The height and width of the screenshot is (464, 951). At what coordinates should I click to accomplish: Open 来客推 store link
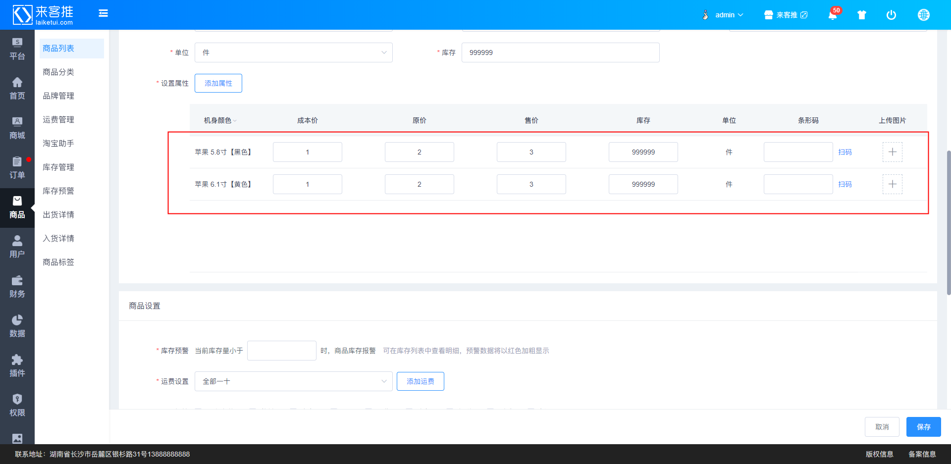click(x=786, y=15)
